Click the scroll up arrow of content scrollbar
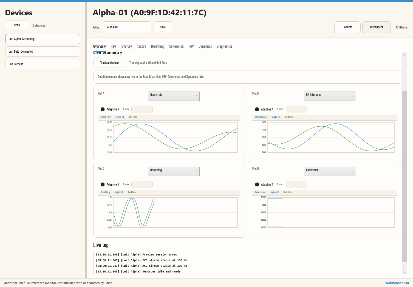Image resolution: width=413 pixels, height=287 pixels. point(404,55)
